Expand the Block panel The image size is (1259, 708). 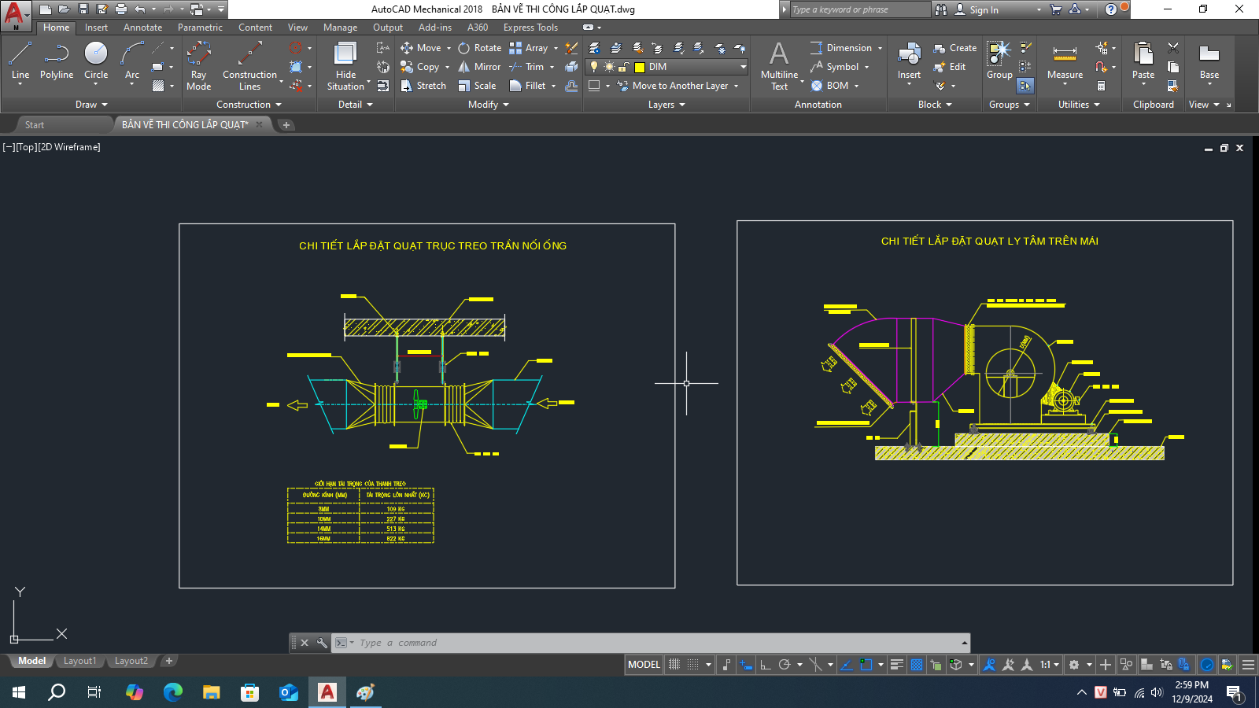click(935, 105)
